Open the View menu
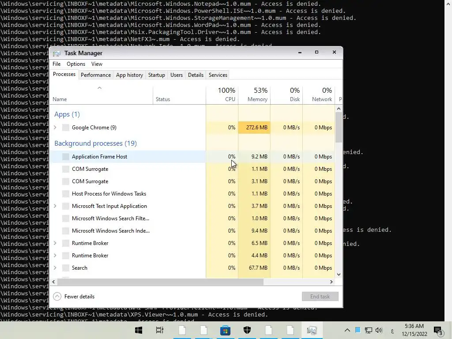Screen dimensions: 452x339 (97, 64)
